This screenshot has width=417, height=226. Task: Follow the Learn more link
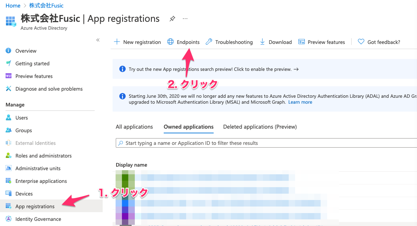coord(300,102)
